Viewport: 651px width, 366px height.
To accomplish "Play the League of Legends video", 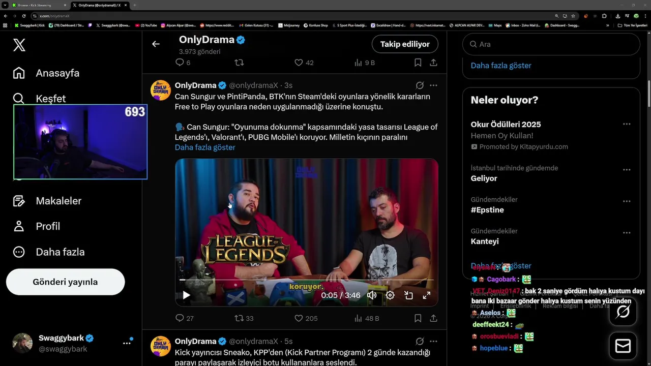I will [186, 295].
